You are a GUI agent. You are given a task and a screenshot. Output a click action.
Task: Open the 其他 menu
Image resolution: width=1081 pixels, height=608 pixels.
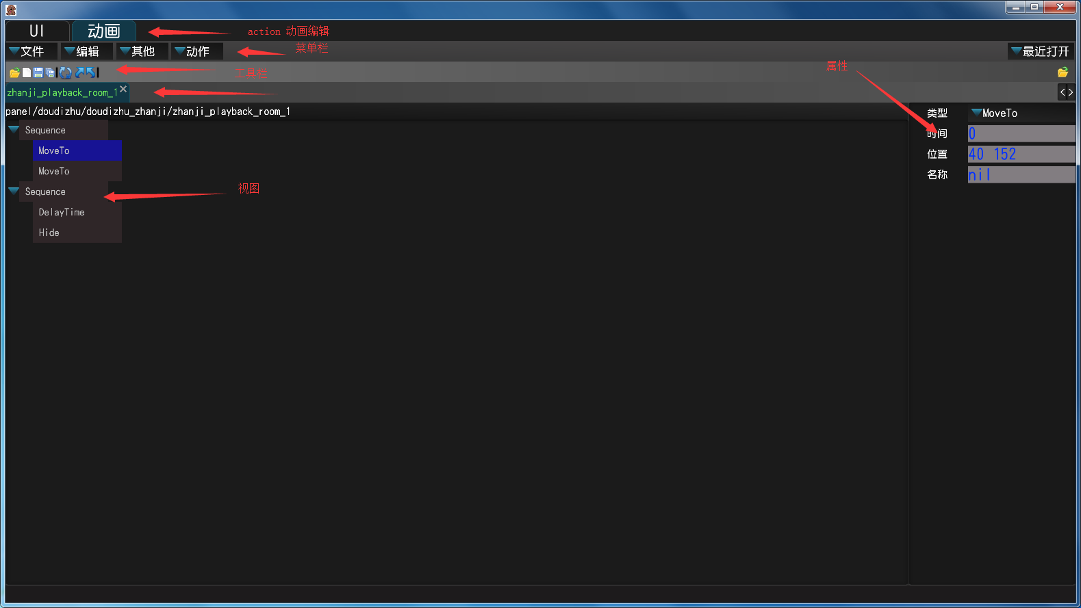(x=142, y=51)
